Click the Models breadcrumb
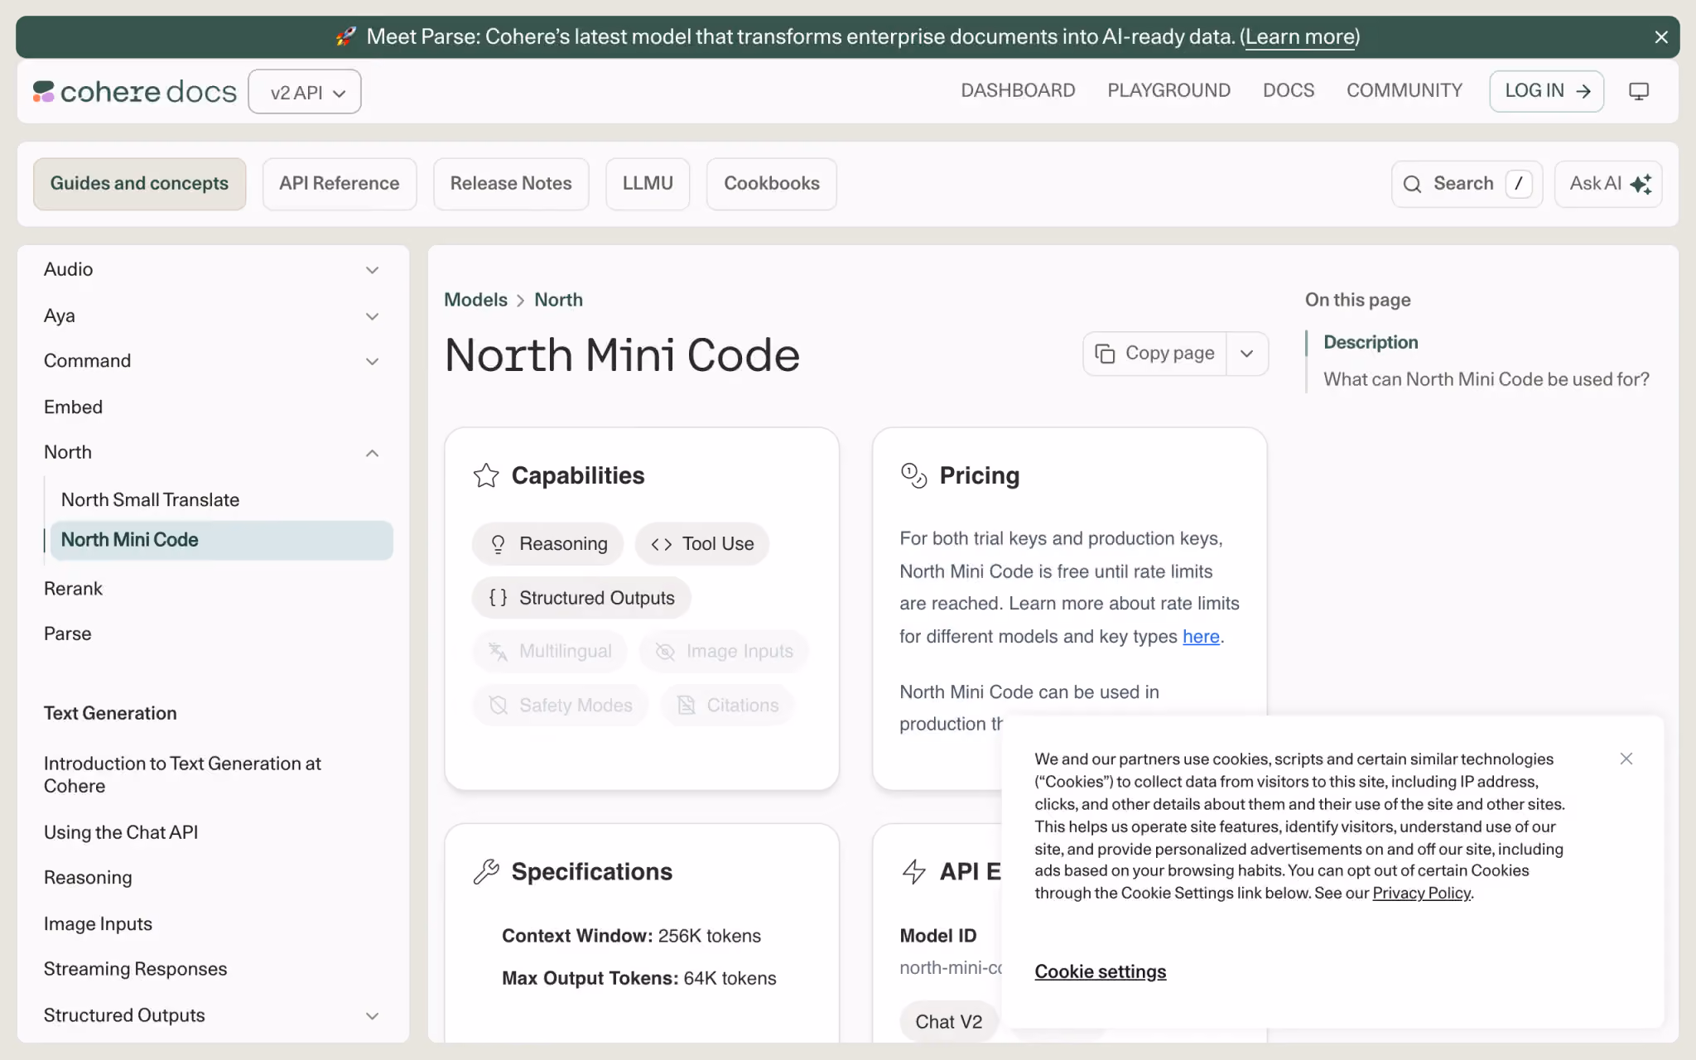1696x1060 pixels. (x=475, y=300)
